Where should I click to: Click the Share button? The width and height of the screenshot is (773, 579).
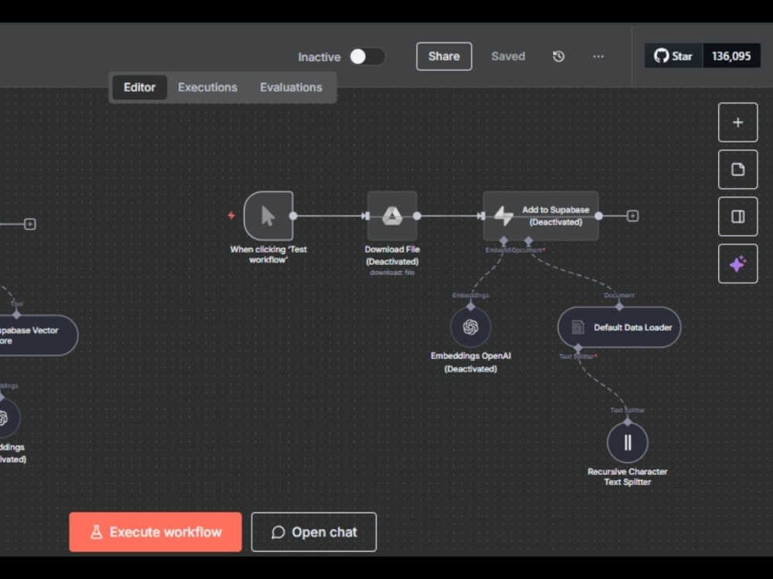(444, 56)
